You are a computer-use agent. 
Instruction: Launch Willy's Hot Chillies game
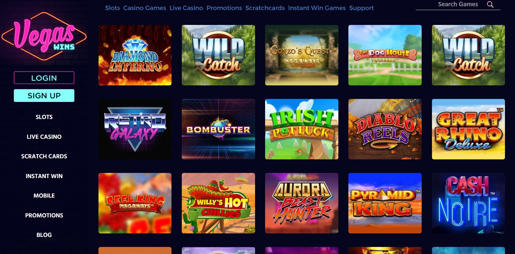(218, 203)
